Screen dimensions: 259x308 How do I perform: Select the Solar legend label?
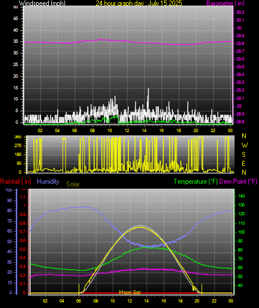(73, 184)
